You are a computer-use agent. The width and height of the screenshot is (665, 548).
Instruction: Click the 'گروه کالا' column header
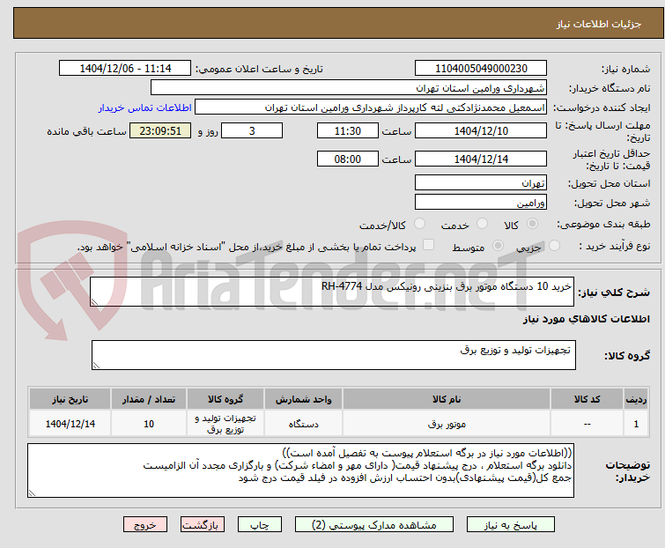tap(225, 399)
